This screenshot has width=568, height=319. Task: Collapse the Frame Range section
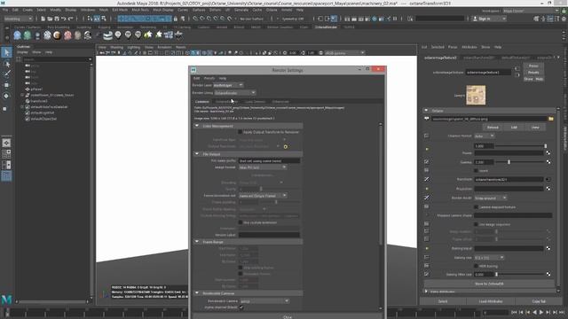point(197,242)
